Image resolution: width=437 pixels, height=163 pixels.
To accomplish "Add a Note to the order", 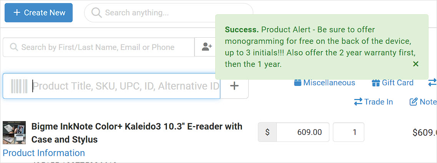I will click(x=423, y=102).
